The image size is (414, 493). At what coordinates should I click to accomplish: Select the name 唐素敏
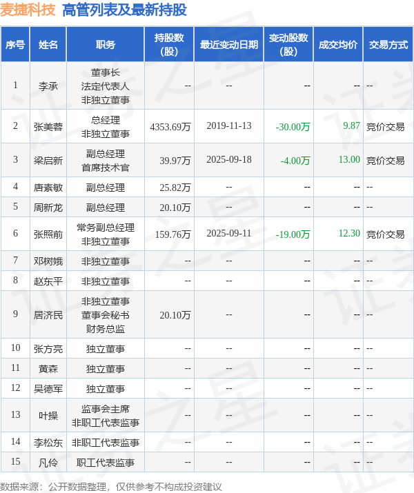coord(48,188)
